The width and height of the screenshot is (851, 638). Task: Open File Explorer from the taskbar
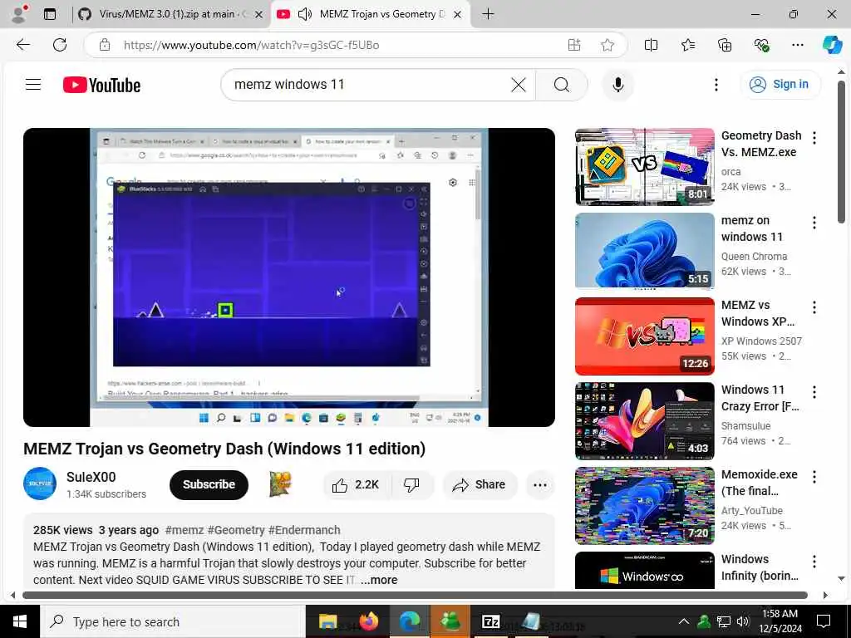point(327,621)
